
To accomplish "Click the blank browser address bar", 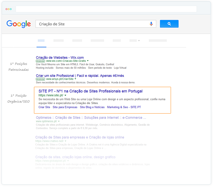I will pyautogui.click(x=106, y=9).
